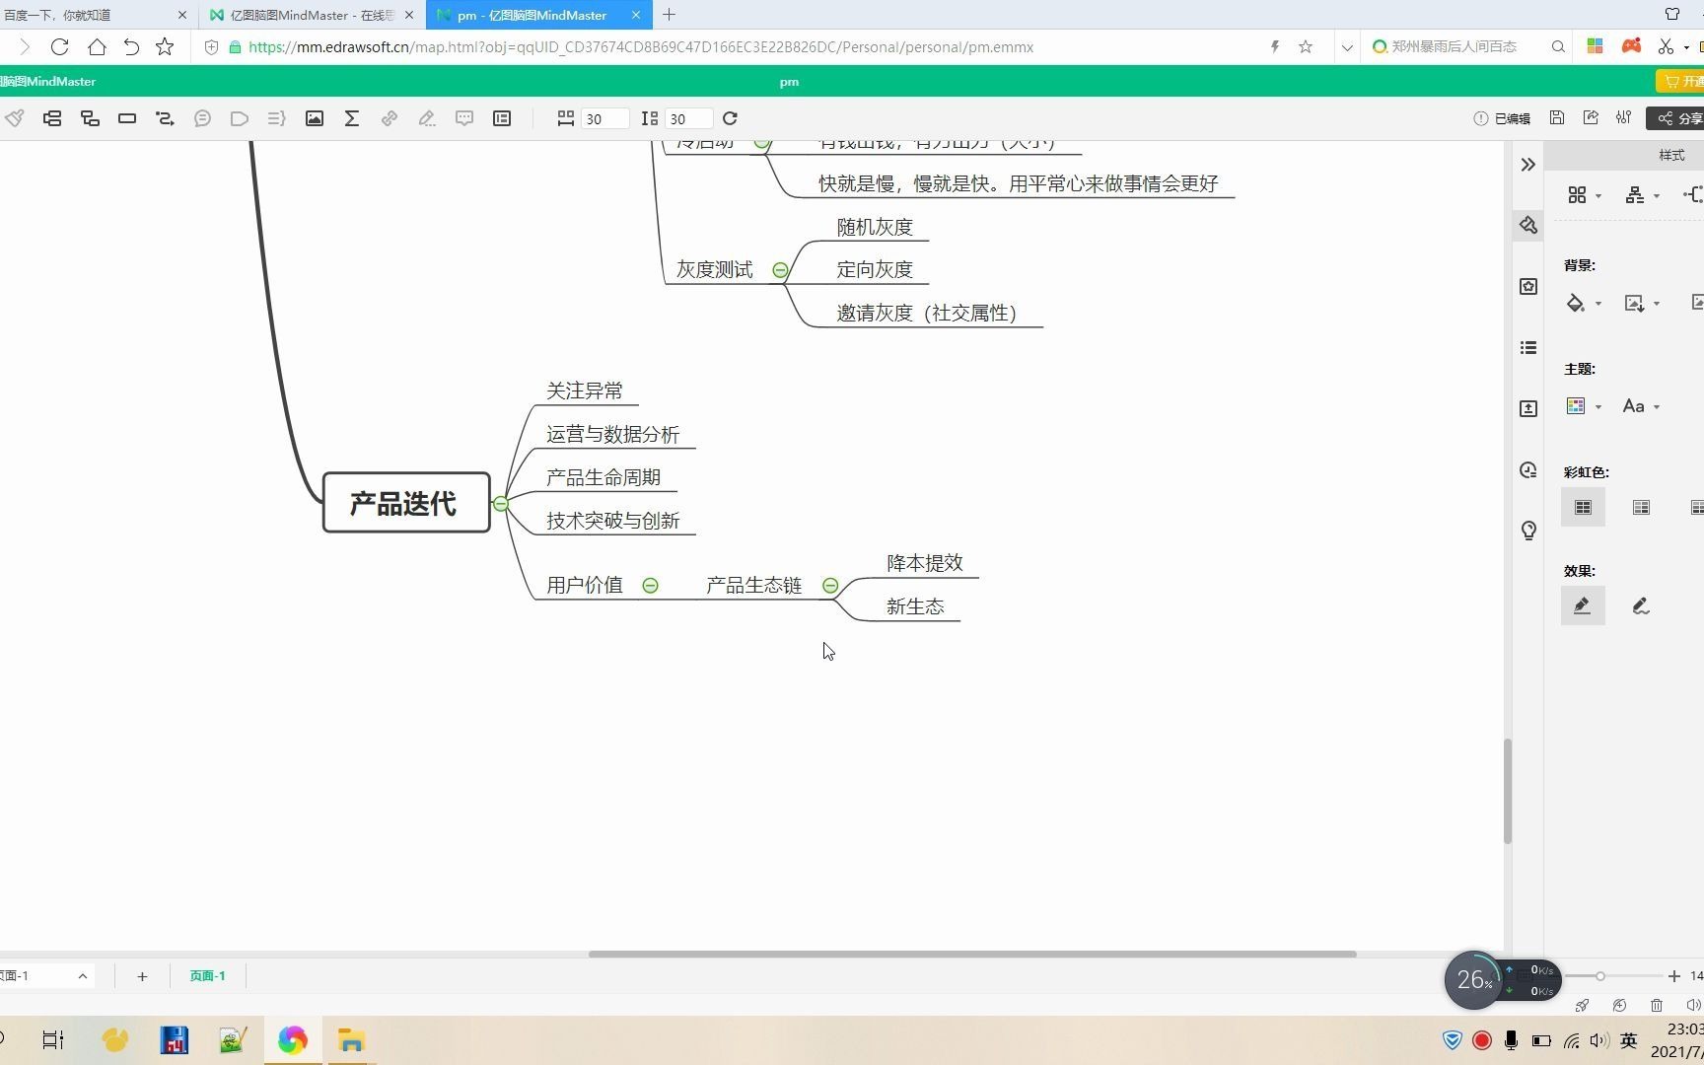The image size is (1704, 1065).
Task: Add a callout with the speech bubble icon
Action: point(202,118)
